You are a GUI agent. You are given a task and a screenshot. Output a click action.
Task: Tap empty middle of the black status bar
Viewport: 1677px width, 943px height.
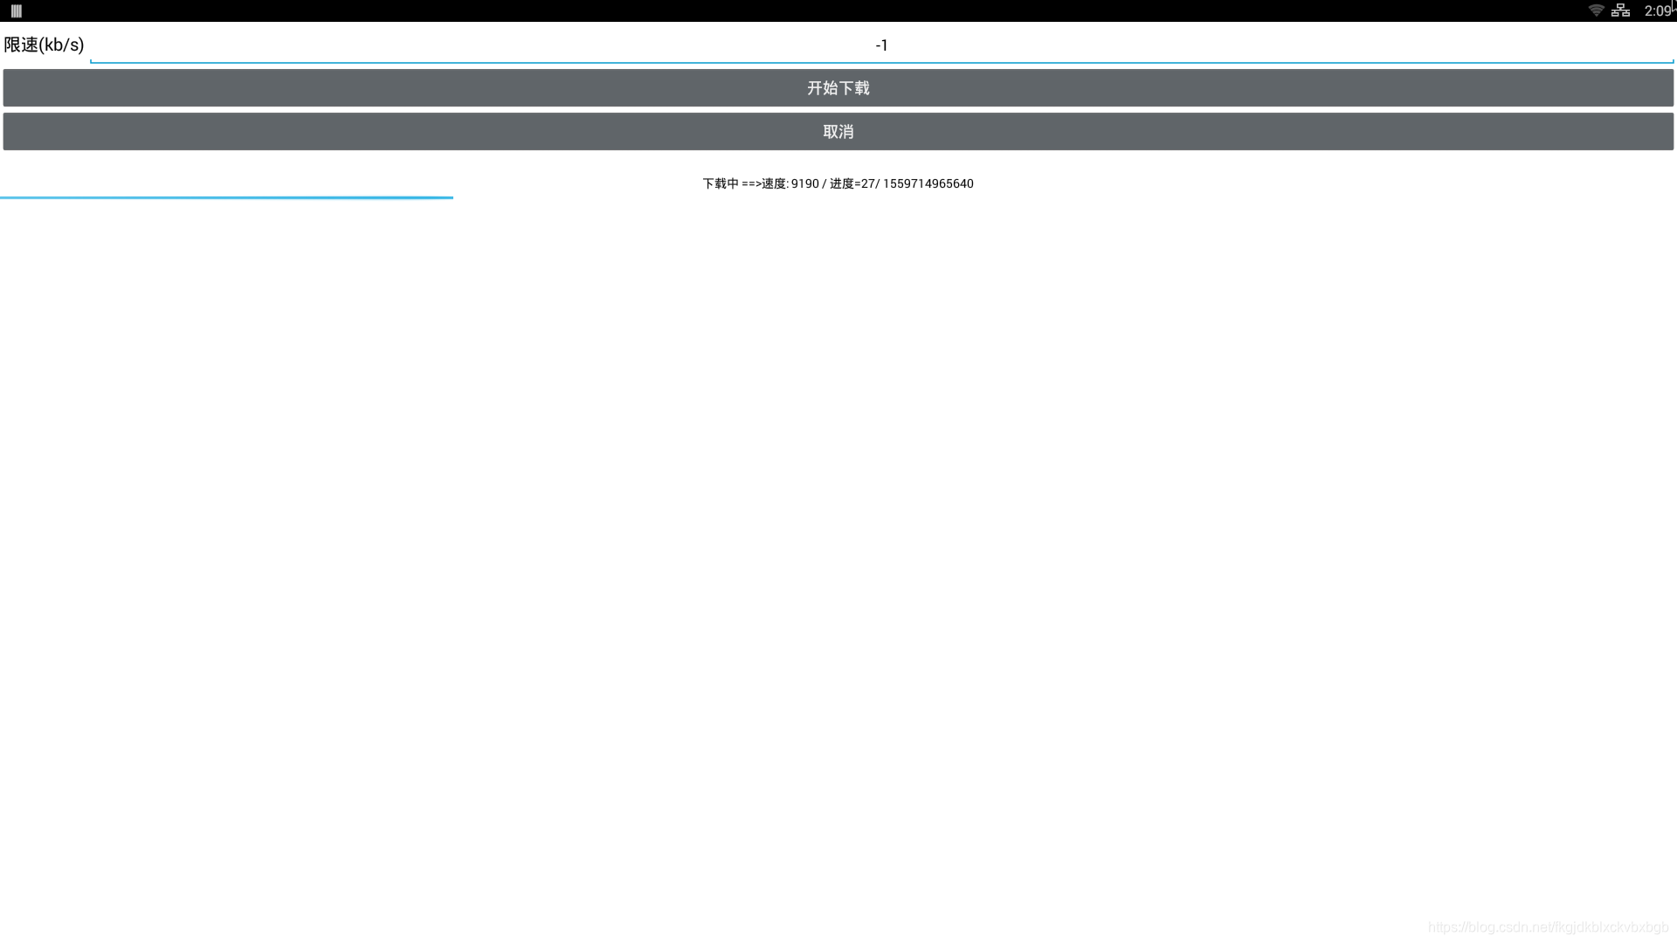(838, 10)
